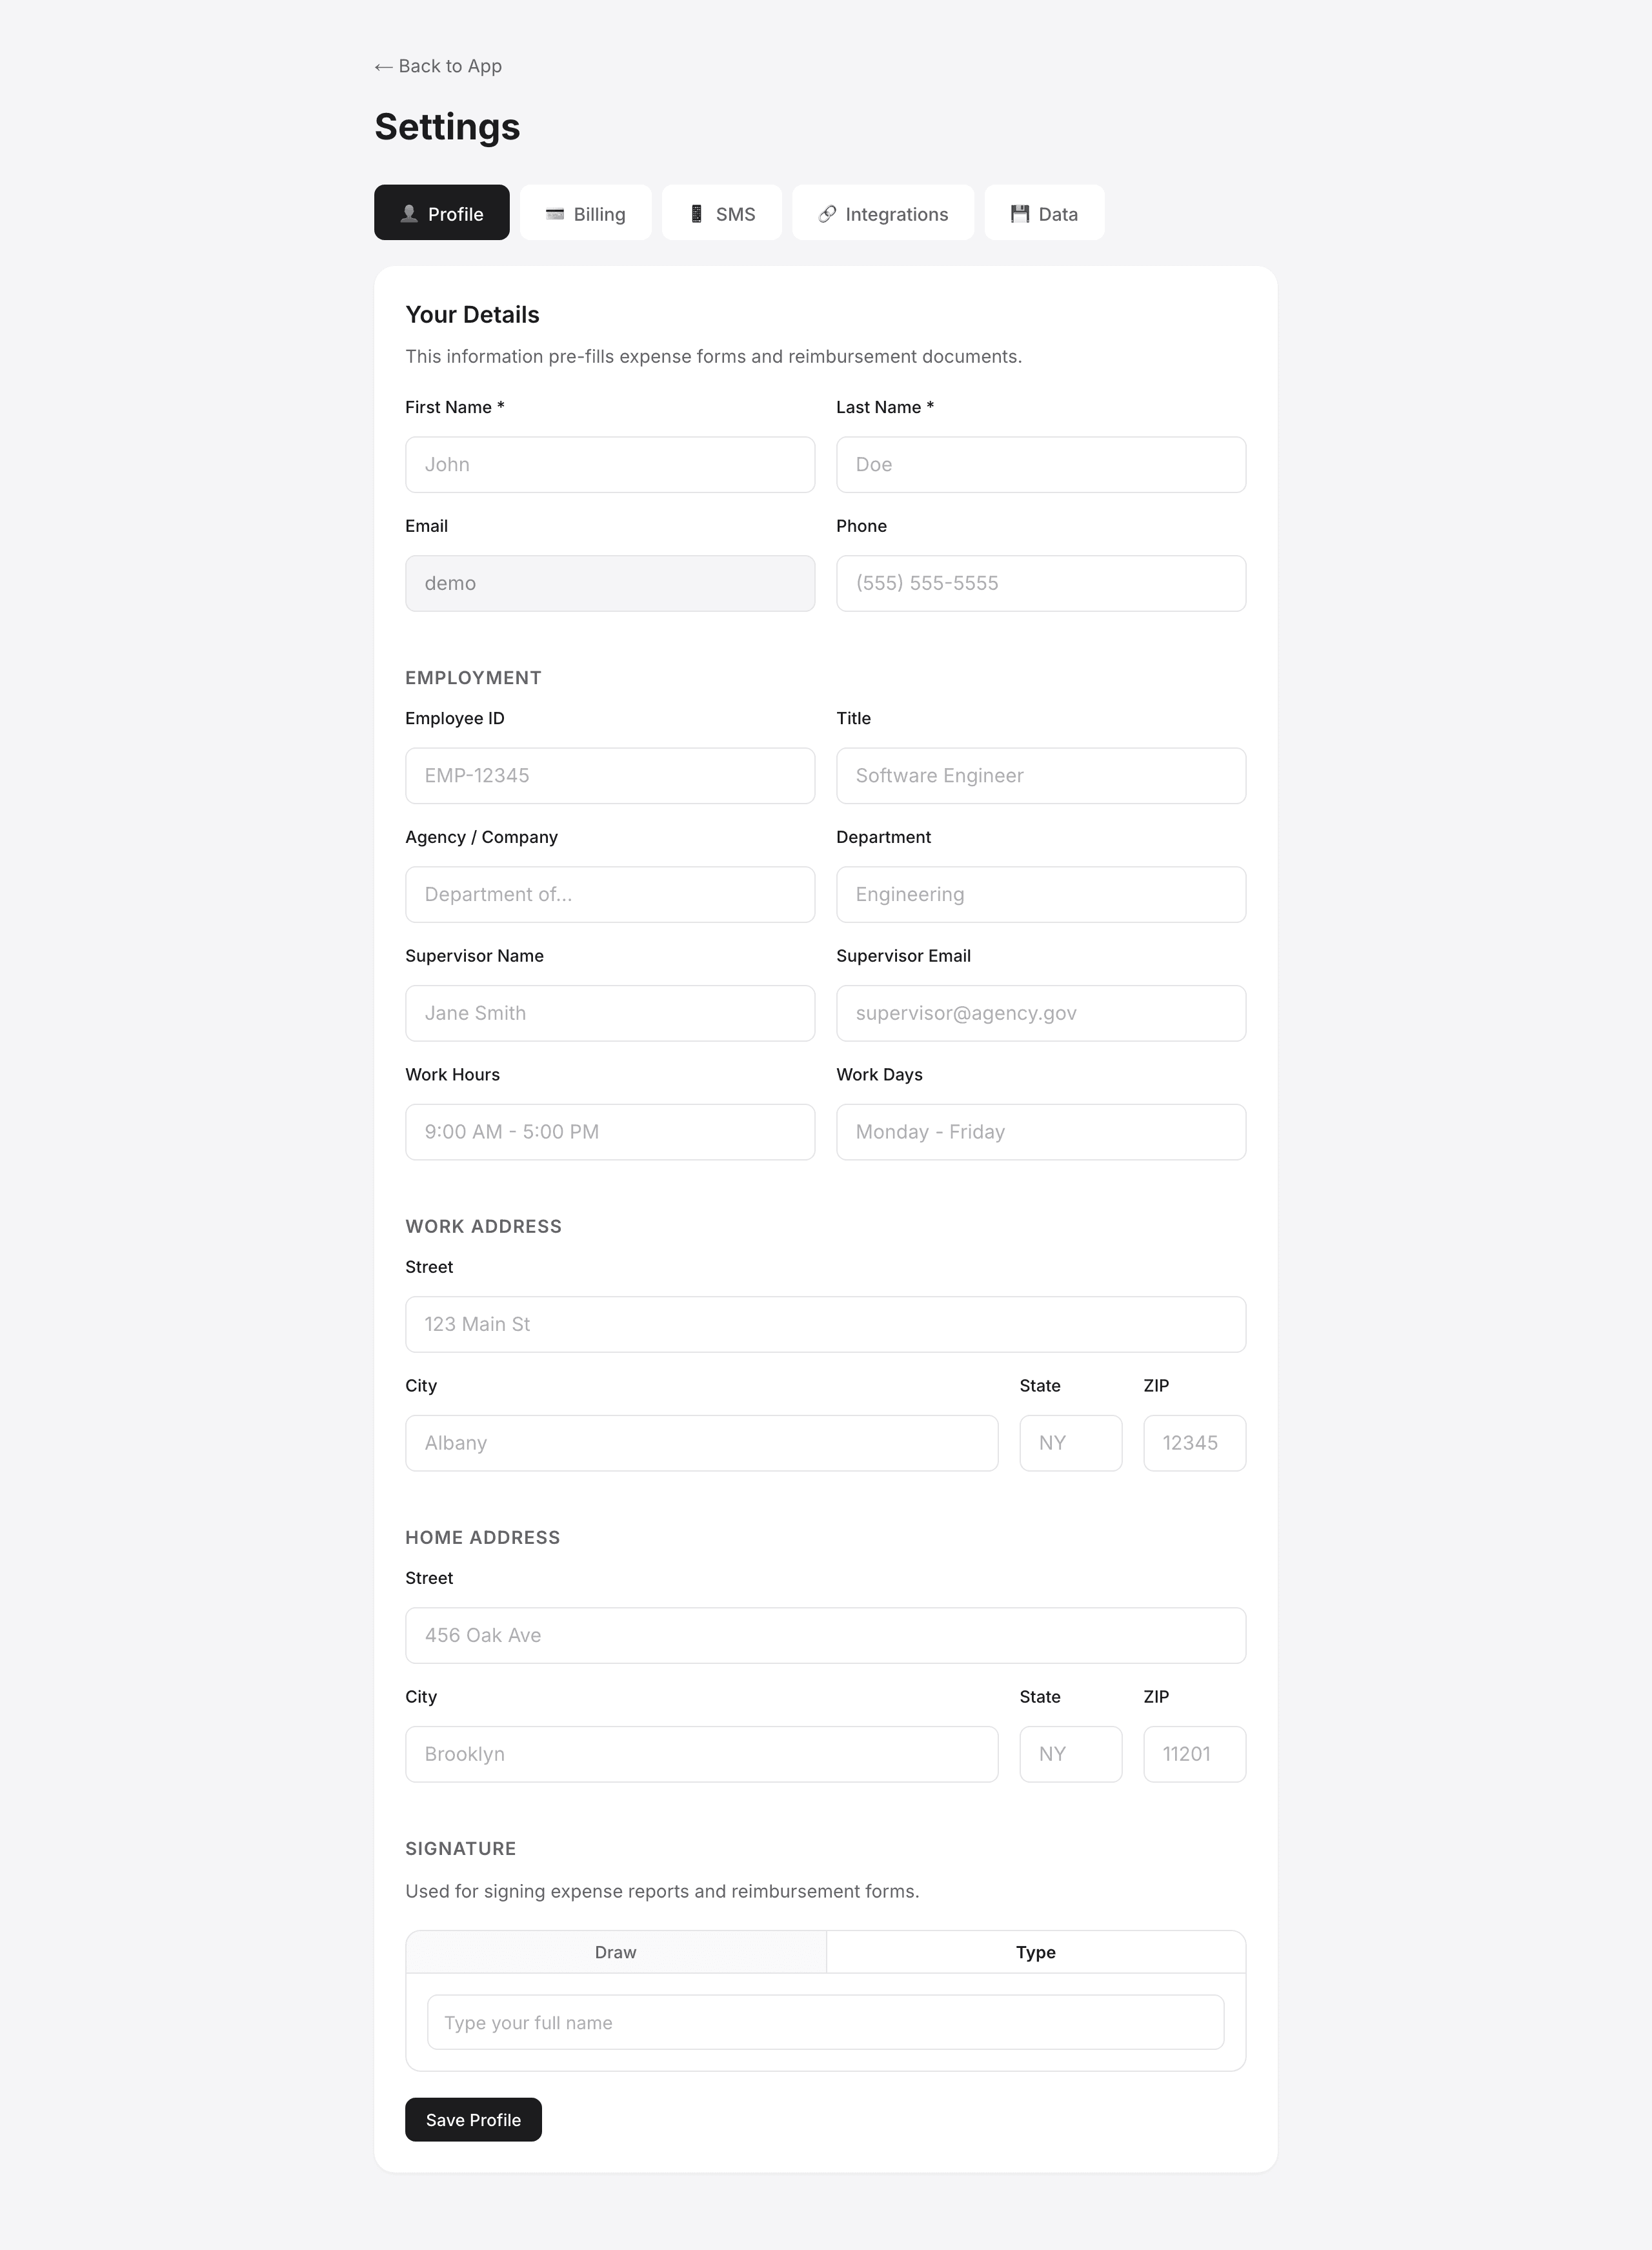Click the Work Hours field
The width and height of the screenshot is (1652, 2250).
point(609,1131)
